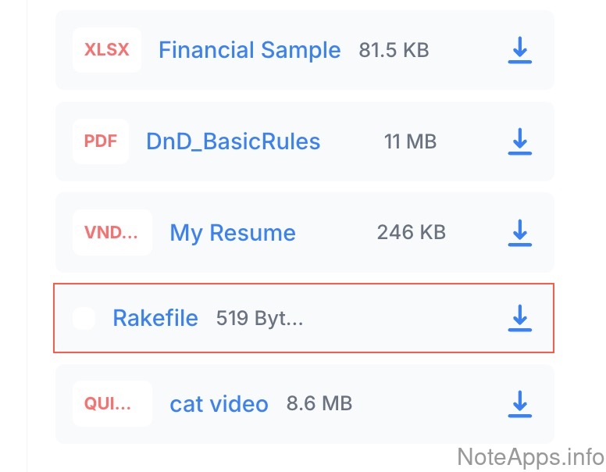Screen dimensions: 606x472
Task: Download the My Resume file
Action: point(519,232)
